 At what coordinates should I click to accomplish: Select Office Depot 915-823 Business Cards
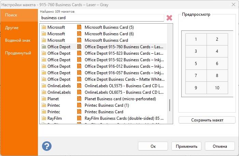click(124, 53)
